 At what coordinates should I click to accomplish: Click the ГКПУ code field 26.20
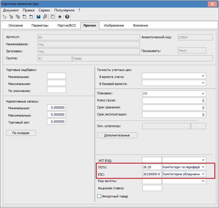click(x=152, y=167)
